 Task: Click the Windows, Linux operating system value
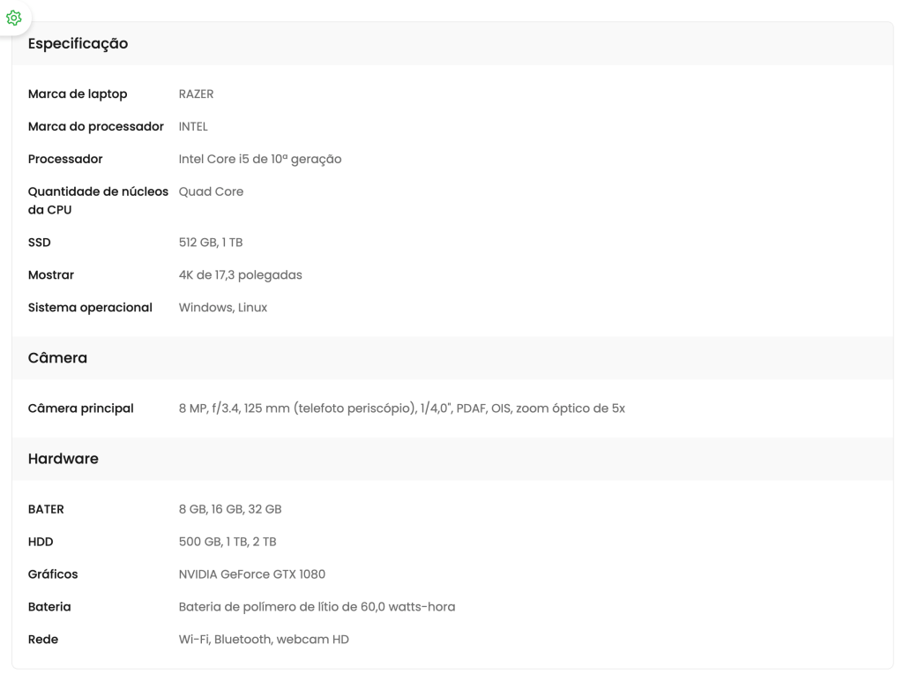tap(223, 308)
